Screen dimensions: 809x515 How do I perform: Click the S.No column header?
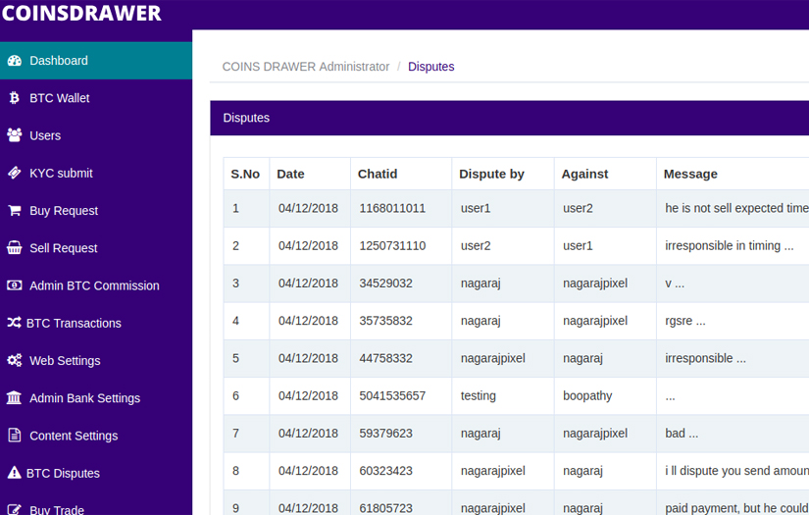245,174
